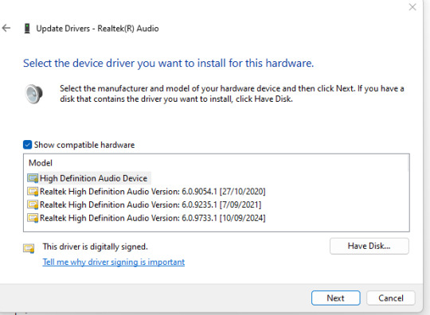This screenshot has height=315, width=430.
Task: Click the Show compatible hardware label
Action: [x=84, y=145]
